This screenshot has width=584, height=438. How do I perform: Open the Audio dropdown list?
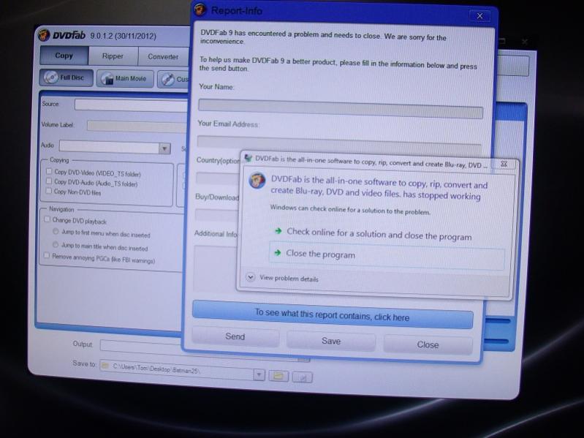point(164,148)
